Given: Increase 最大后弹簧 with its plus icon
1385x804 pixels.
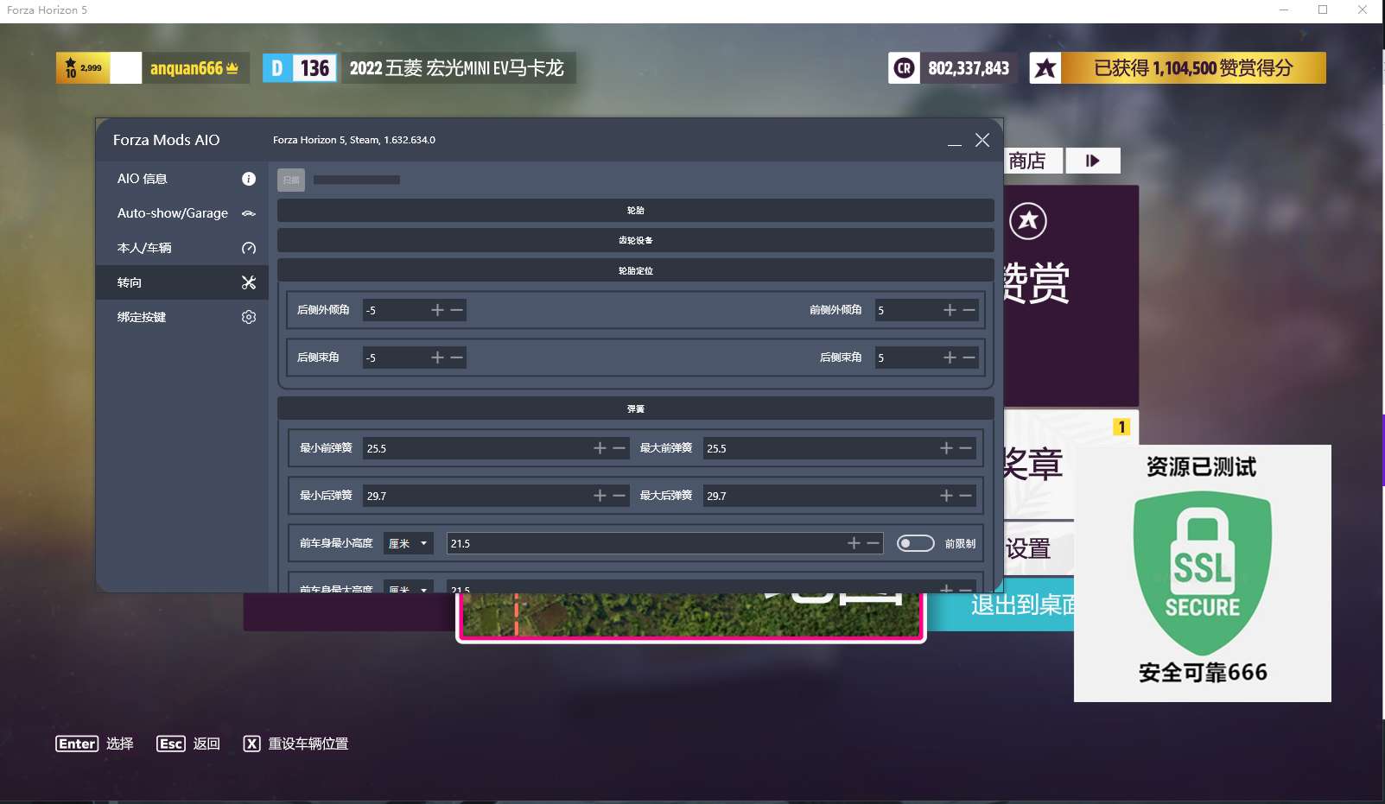Looking at the screenshot, I should click(x=946, y=496).
